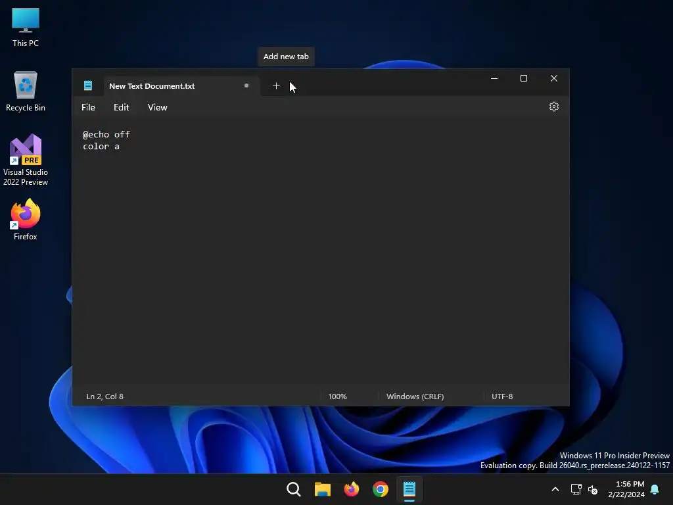
Task: Select the New Text Document.txt tab
Action: 181,86
